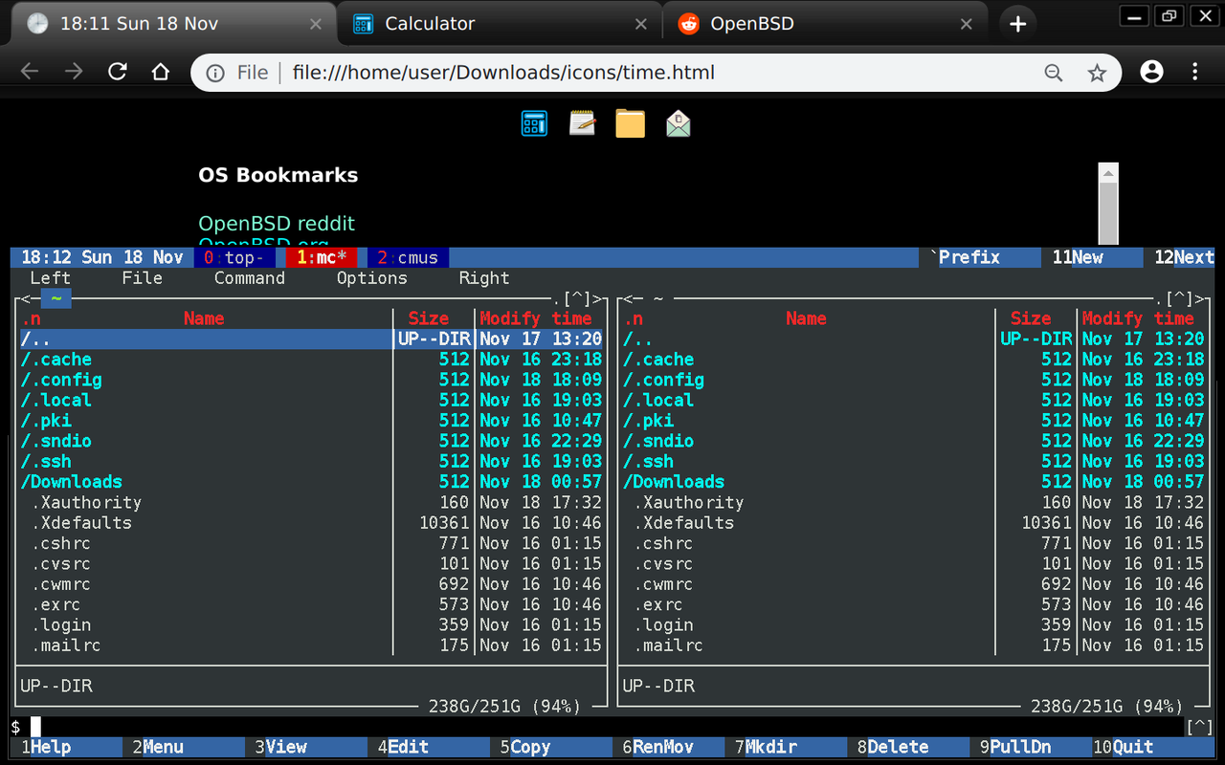1225x765 pixels.
Task: Open the folder icon on the webpage
Action: pos(630,122)
